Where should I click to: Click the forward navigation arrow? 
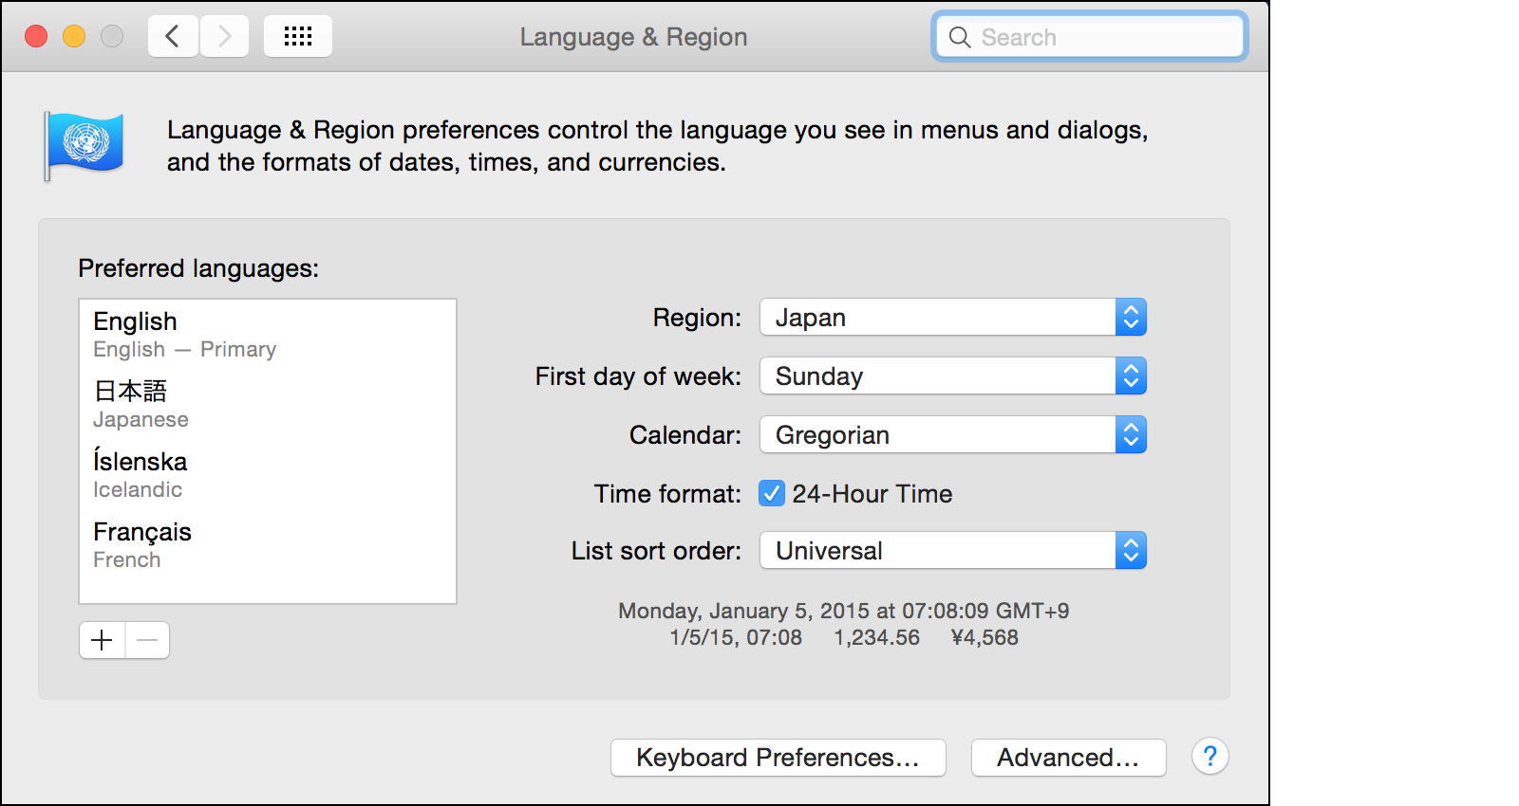(x=225, y=37)
